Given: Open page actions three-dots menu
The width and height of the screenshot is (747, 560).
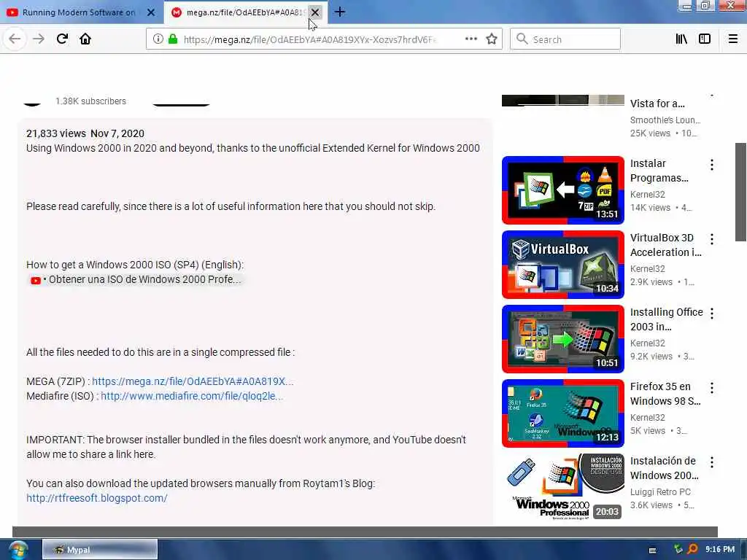Looking at the screenshot, I should (471, 39).
